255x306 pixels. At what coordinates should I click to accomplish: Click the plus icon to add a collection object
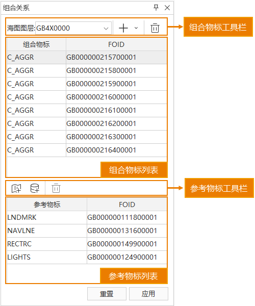[x=123, y=28]
